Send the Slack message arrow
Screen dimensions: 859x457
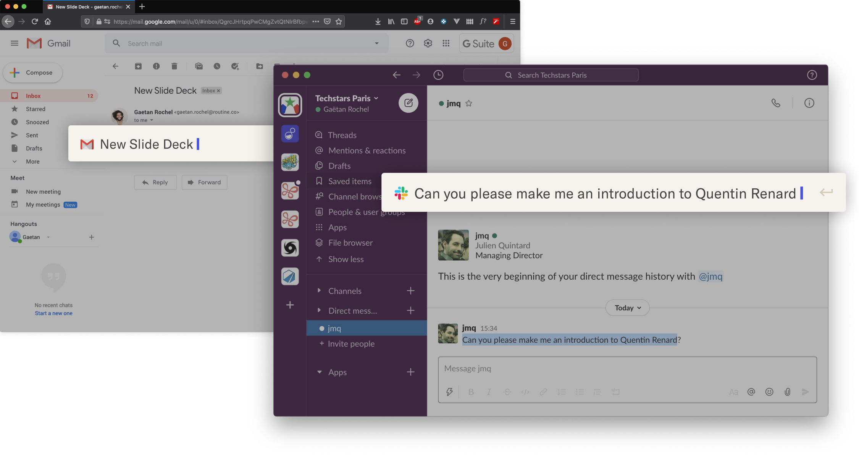pos(805,392)
